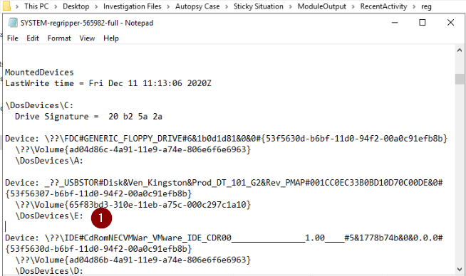Go to ModuleOutput breadcrumb
This screenshot has height=276, width=466.
pos(322,6)
